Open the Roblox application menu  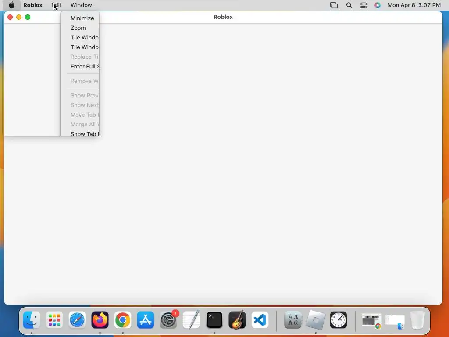pyautogui.click(x=32, y=5)
